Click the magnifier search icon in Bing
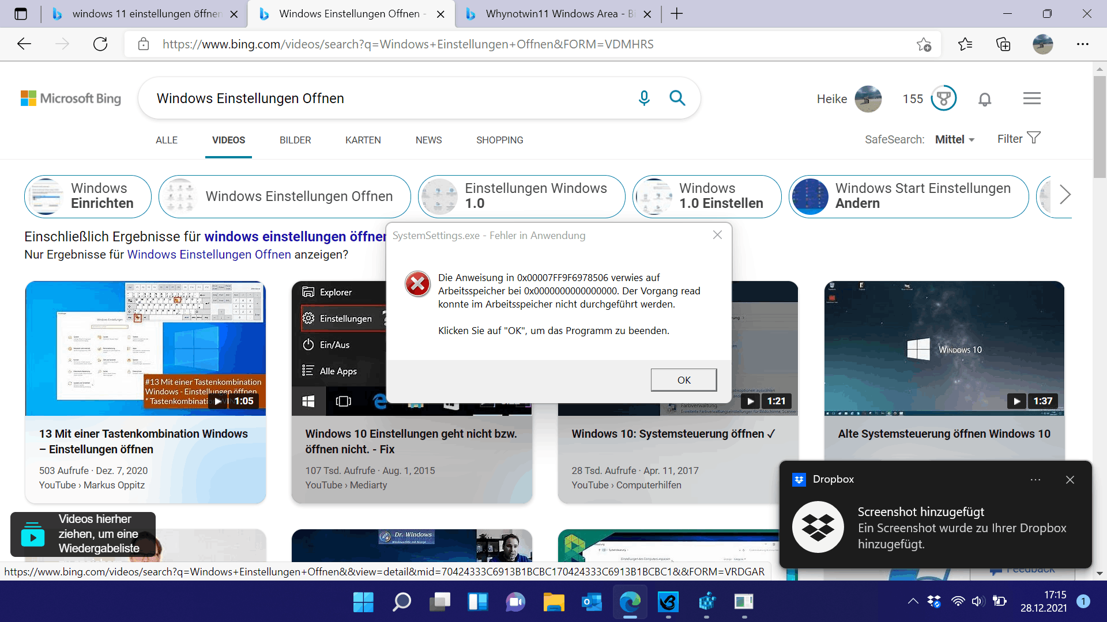The image size is (1107, 622). click(x=677, y=98)
